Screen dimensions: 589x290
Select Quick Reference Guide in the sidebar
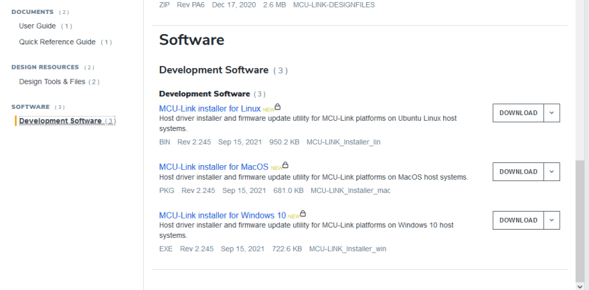pyautogui.click(x=57, y=42)
